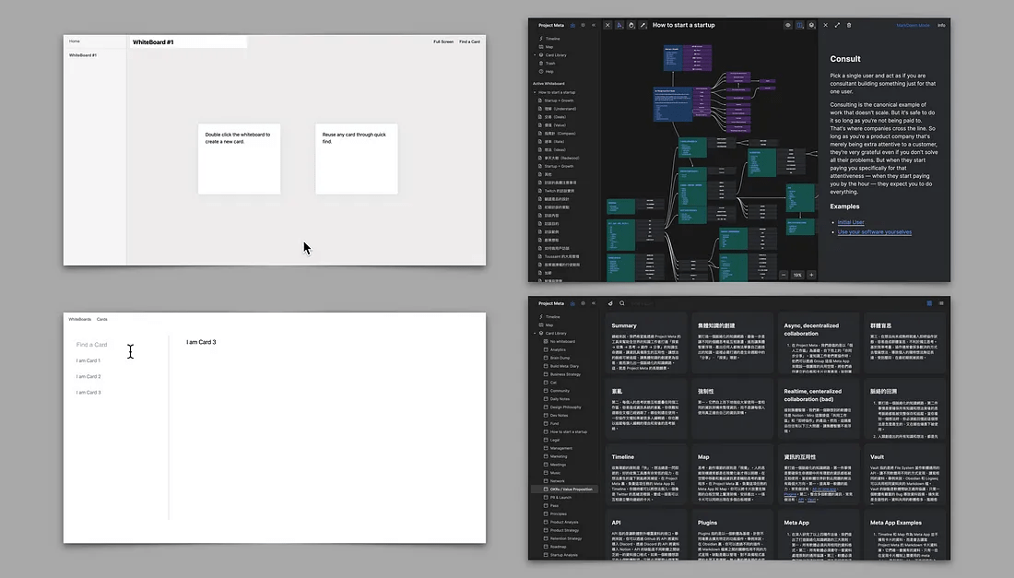Toggle the eye visibility icon on whiteboard
1014x578 pixels.
tap(787, 25)
